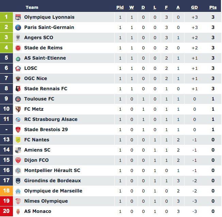Click the Olympique Lyonnais club crest
222x217 pixels.
[18, 17]
